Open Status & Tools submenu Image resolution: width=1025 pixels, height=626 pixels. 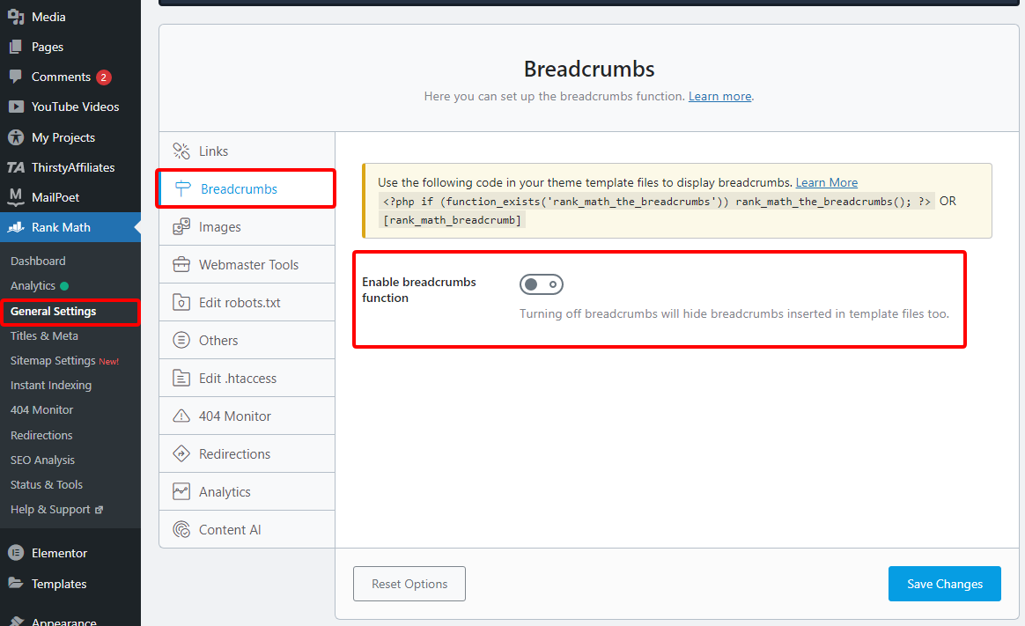47,485
